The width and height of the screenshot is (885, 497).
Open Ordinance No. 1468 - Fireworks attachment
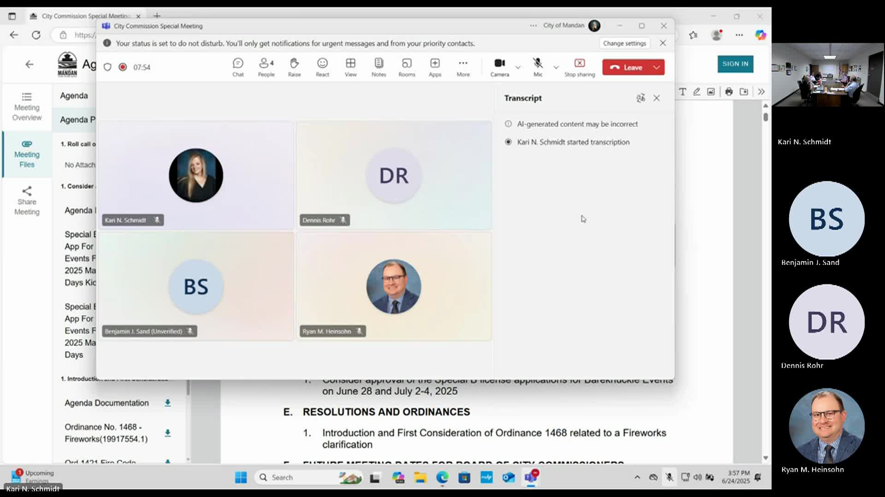(106, 433)
